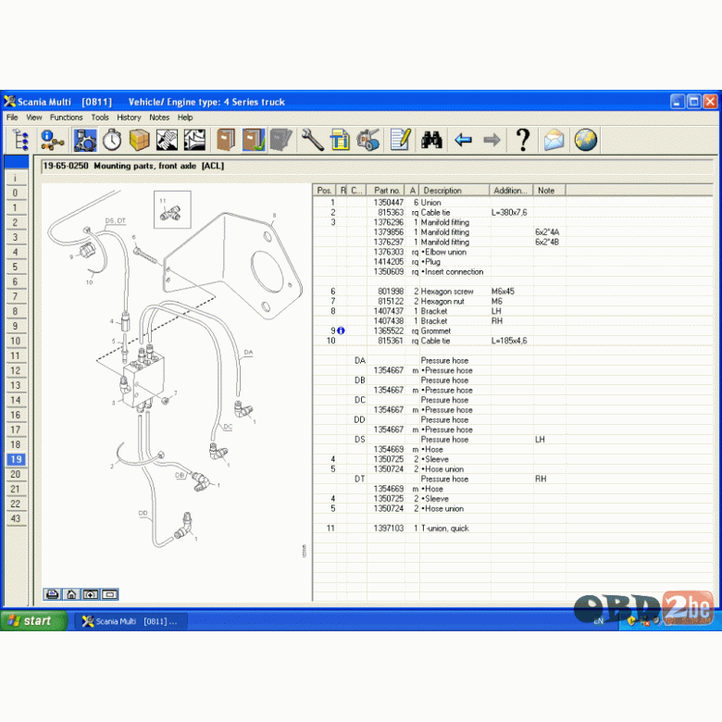Viewport: 722px width, 722px height.
Task: Click the black-white diagram icon beside handshake
Action: [194, 140]
